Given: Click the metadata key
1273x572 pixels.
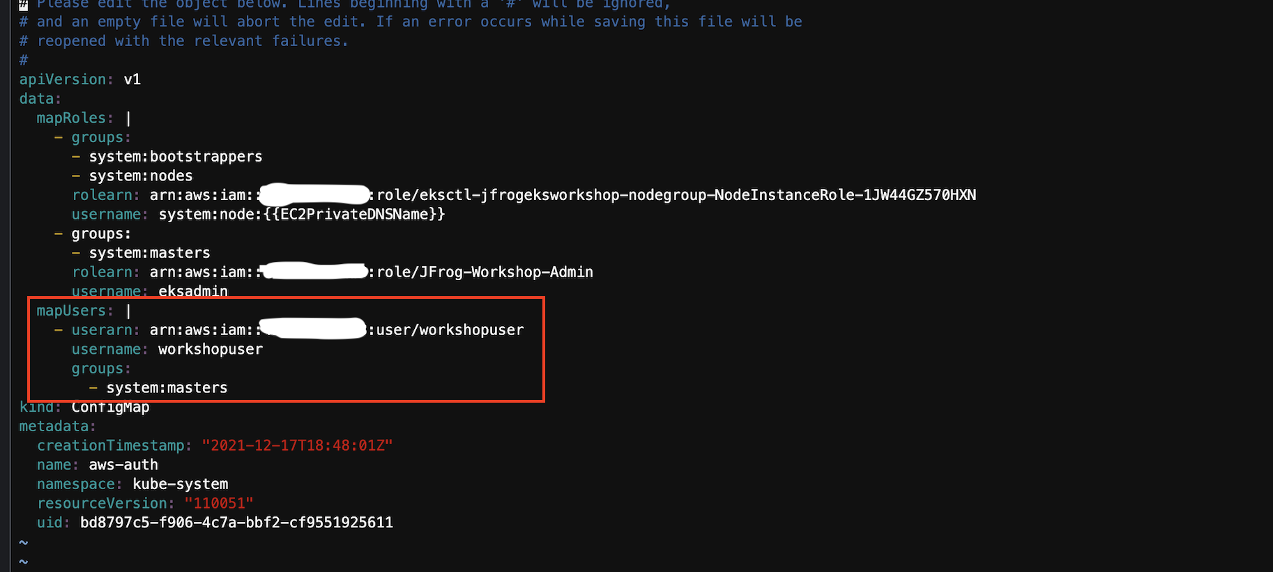Looking at the screenshot, I should [57, 426].
